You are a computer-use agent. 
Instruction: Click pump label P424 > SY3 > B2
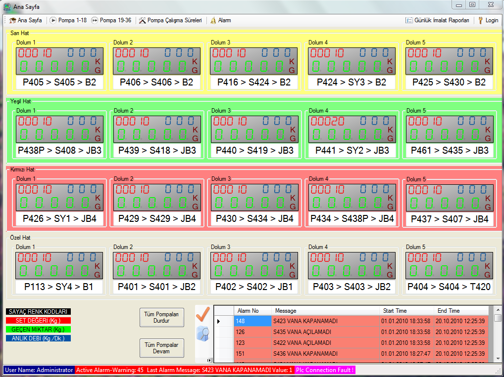pyautogui.click(x=352, y=83)
